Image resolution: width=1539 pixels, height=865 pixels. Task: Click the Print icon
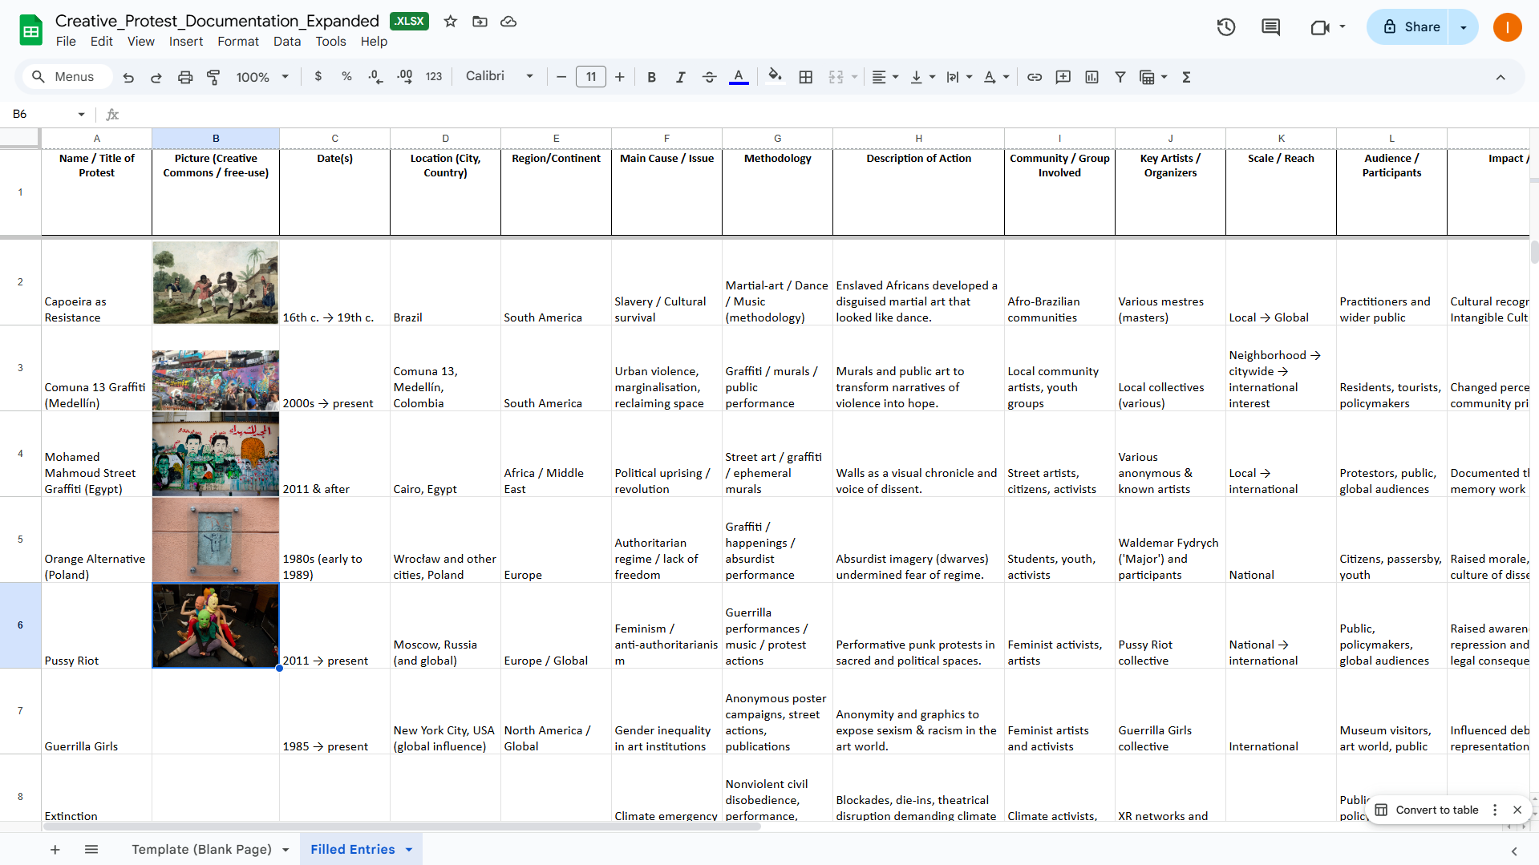pyautogui.click(x=185, y=77)
